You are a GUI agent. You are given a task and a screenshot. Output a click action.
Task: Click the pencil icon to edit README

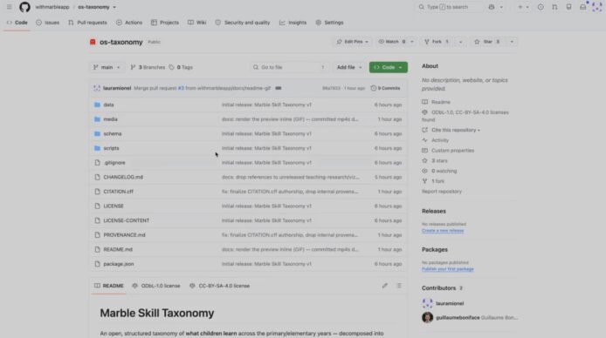pos(384,286)
